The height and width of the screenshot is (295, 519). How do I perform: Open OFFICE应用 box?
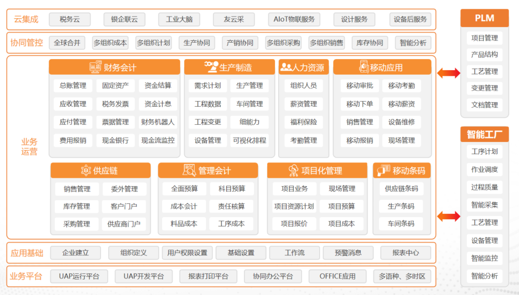tap(338, 277)
